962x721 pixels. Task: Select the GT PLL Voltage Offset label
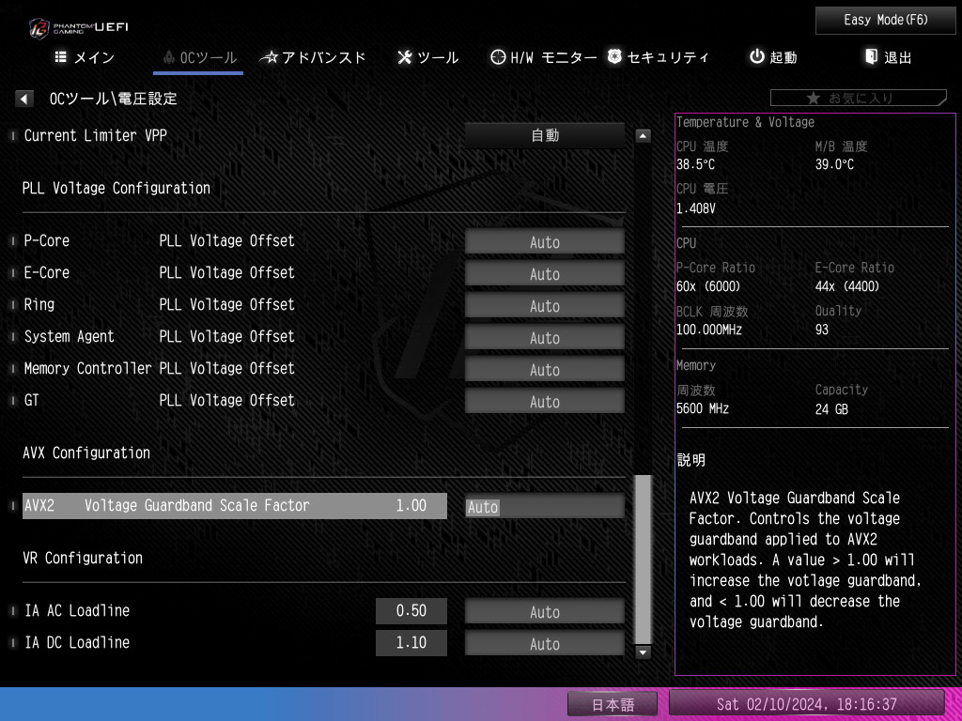(159, 400)
